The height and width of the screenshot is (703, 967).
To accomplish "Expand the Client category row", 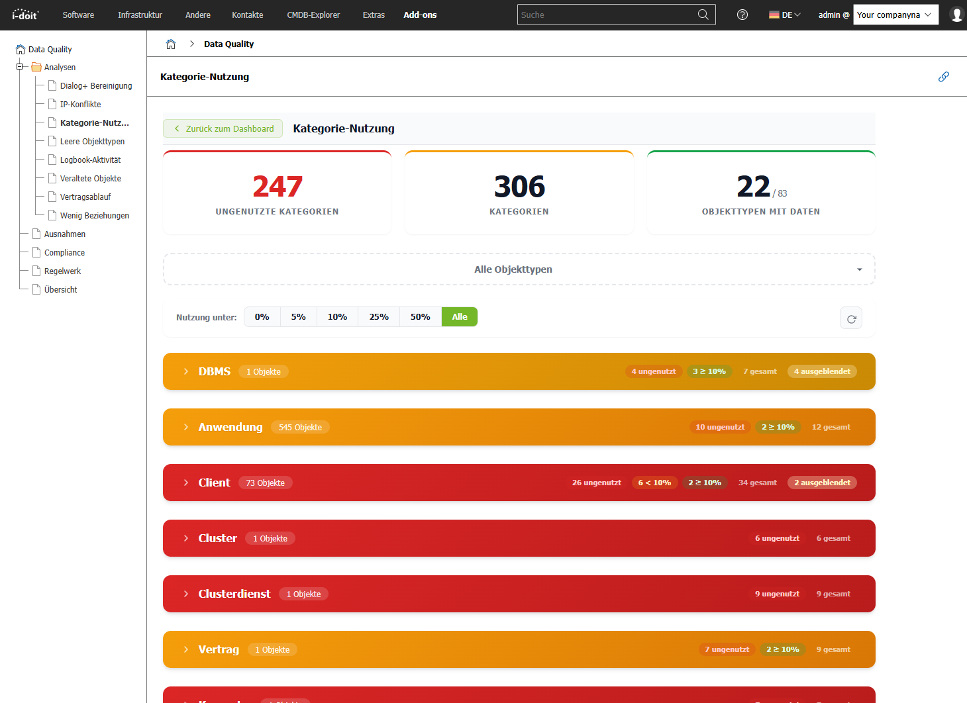I will tap(186, 483).
